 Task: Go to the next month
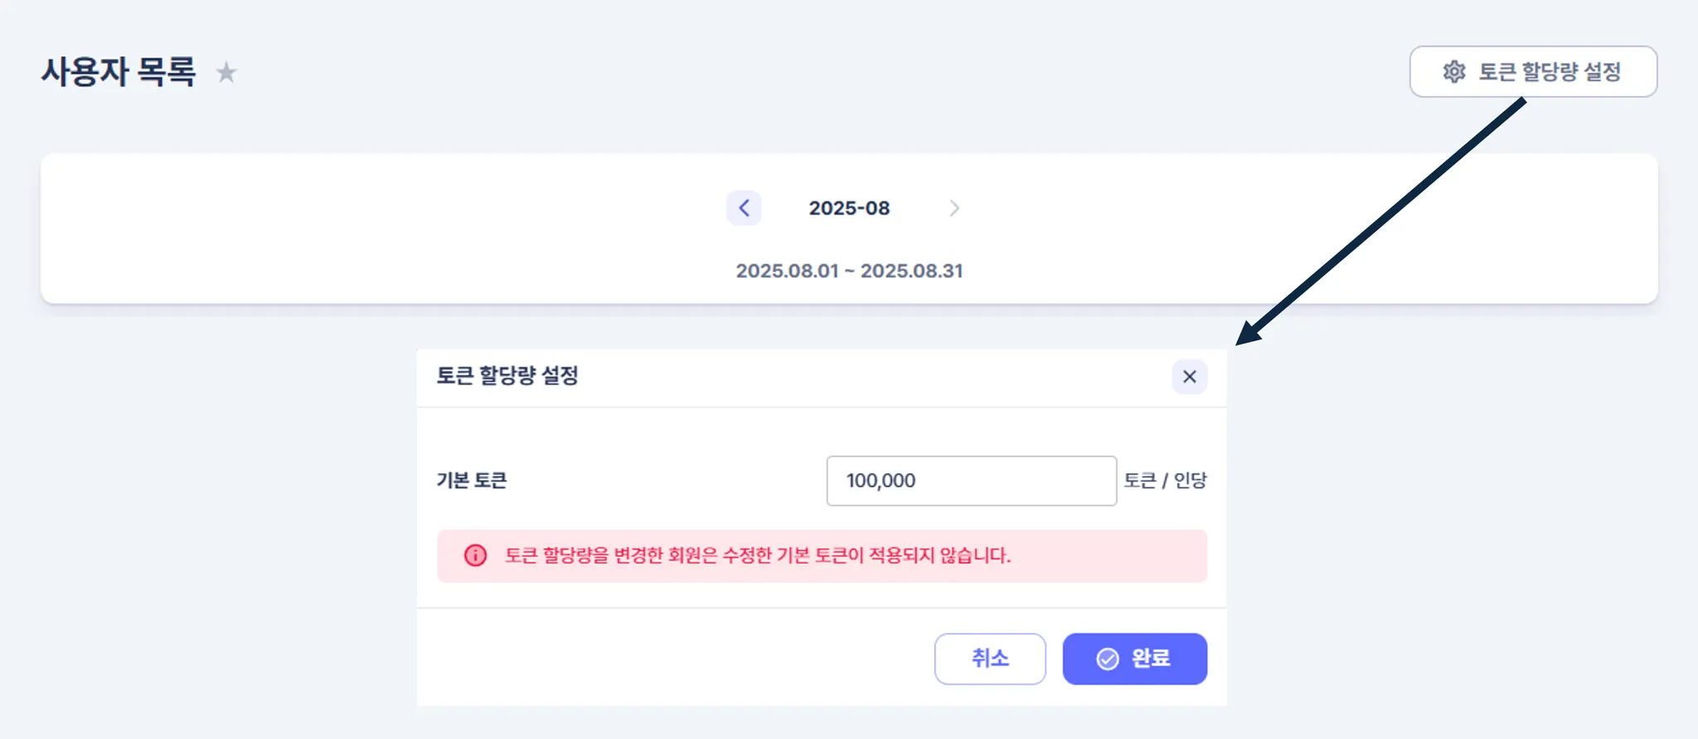coord(954,208)
